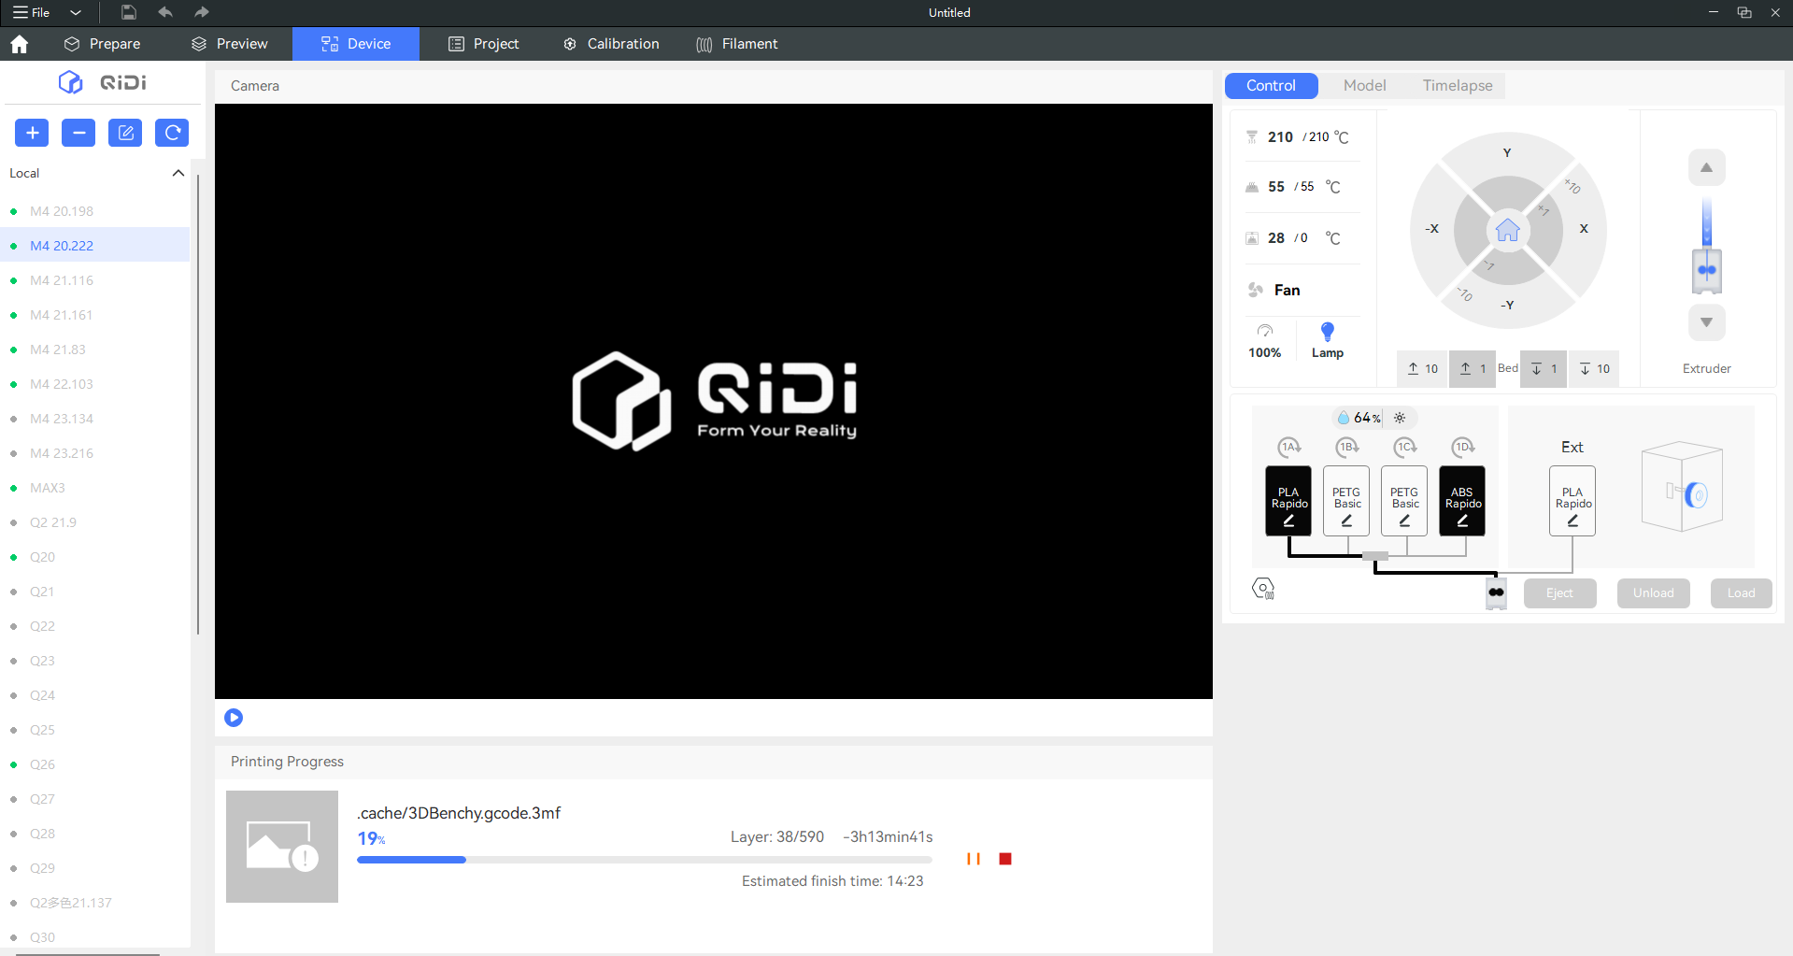The image size is (1793, 956).
Task: Switch to the Timelapse tab
Action: 1458,86
